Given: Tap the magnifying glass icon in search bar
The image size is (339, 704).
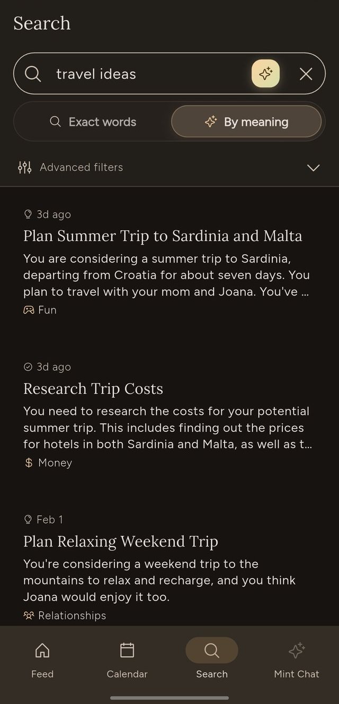Looking at the screenshot, I should pyautogui.click(x=32, y=74).
